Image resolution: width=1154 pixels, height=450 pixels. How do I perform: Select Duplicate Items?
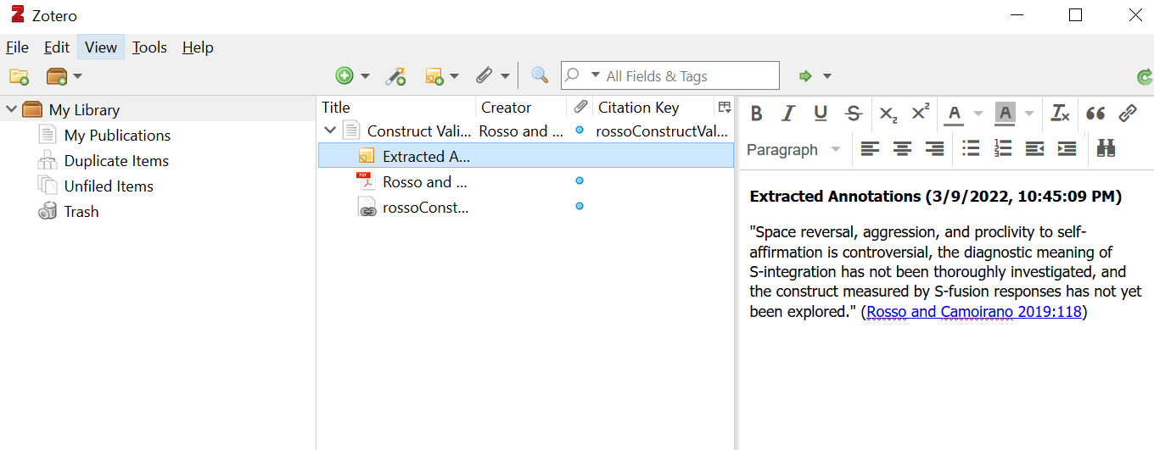116,160
